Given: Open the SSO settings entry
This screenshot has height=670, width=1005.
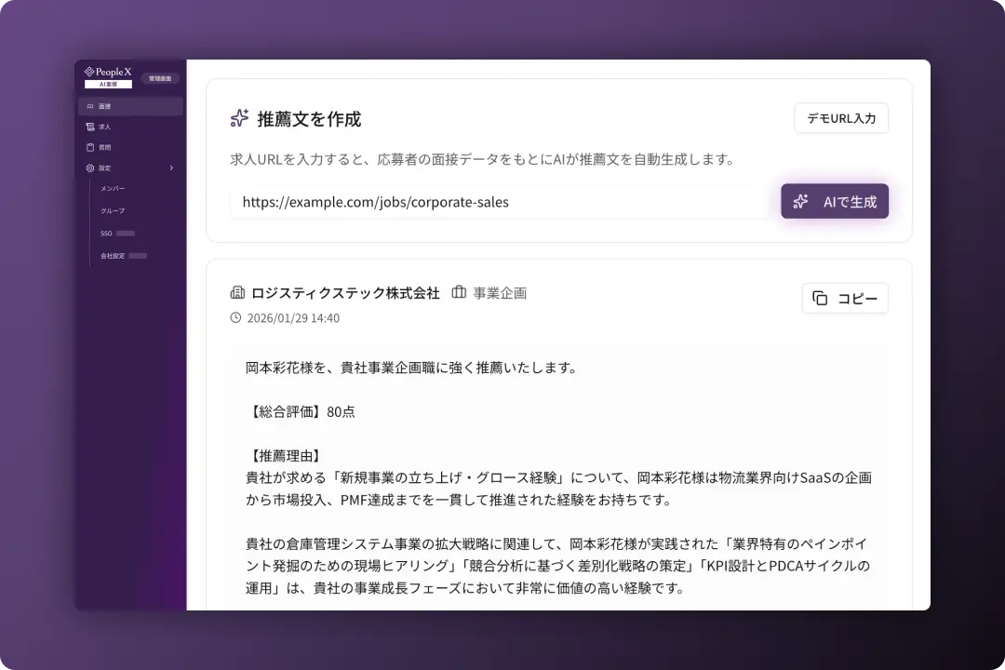Looking at the screenshot, I should pos(105,233).
